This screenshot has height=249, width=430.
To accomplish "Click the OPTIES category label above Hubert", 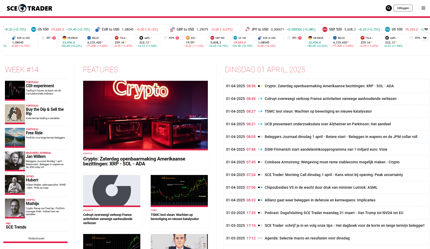I will [x=30, y=176].
